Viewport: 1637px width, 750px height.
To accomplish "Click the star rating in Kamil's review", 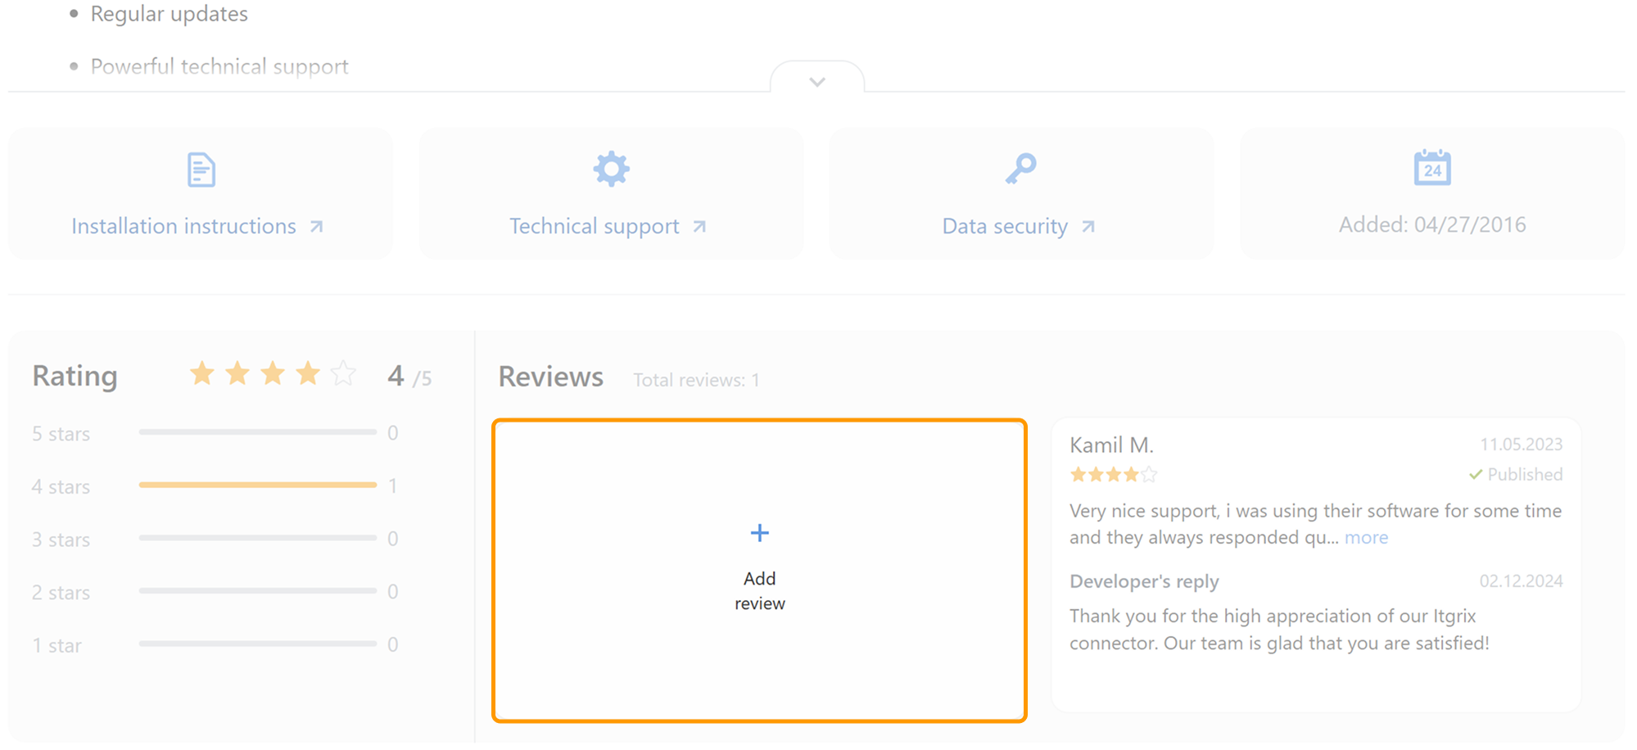I will pos(1113,475).
